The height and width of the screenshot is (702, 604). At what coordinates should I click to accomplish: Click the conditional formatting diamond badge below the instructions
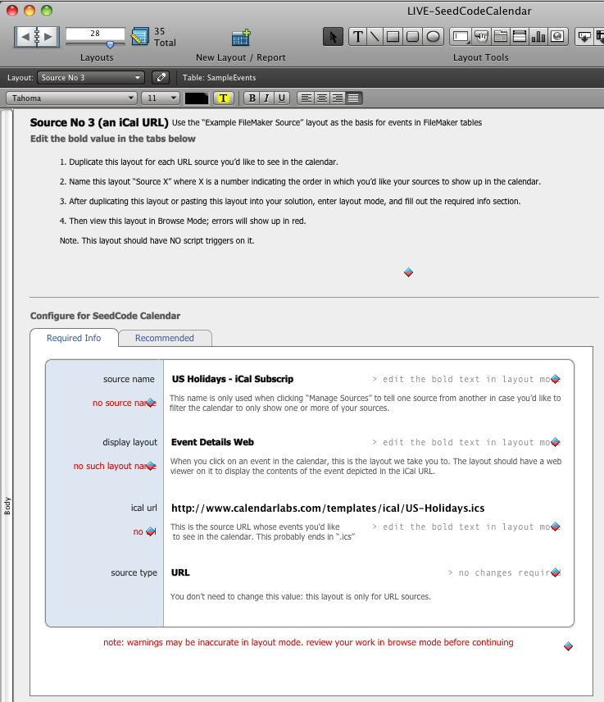click(x=408, y=272)
